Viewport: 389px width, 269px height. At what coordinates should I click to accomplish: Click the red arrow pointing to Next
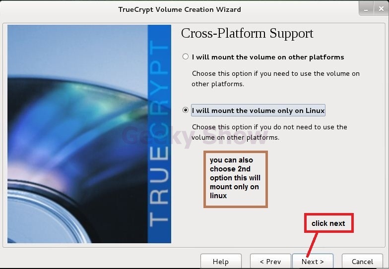pyautogui.click(x=312, y=245)
